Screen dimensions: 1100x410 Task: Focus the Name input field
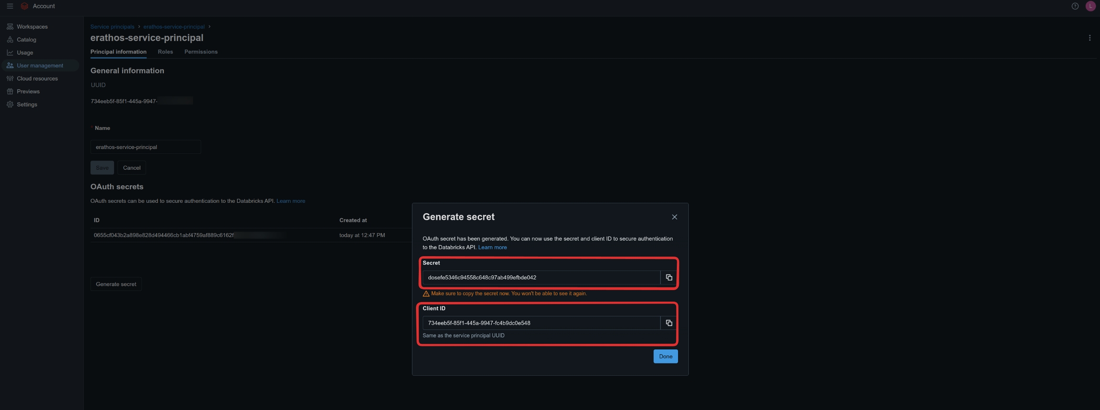pyautogui.click(x=146, y=147)
